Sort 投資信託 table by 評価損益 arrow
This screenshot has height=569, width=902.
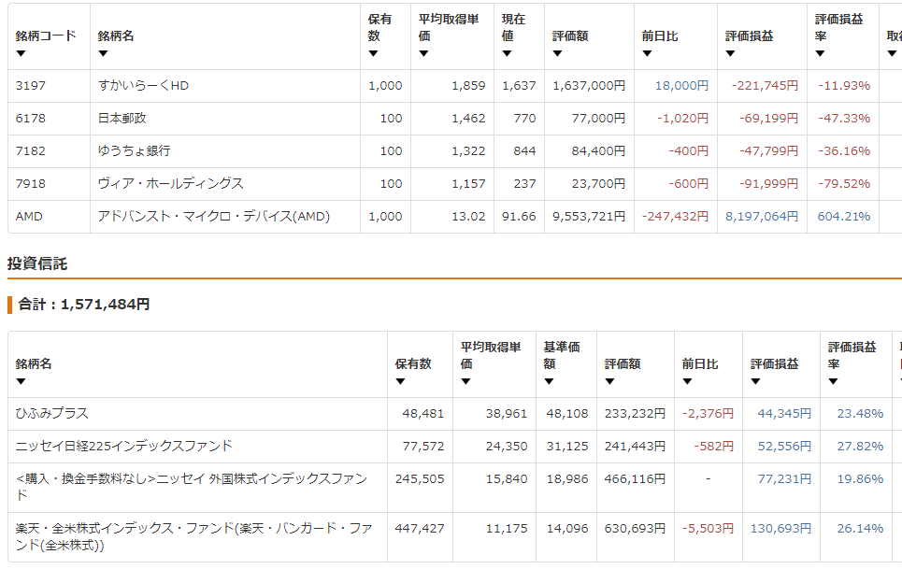click(755, 381)
